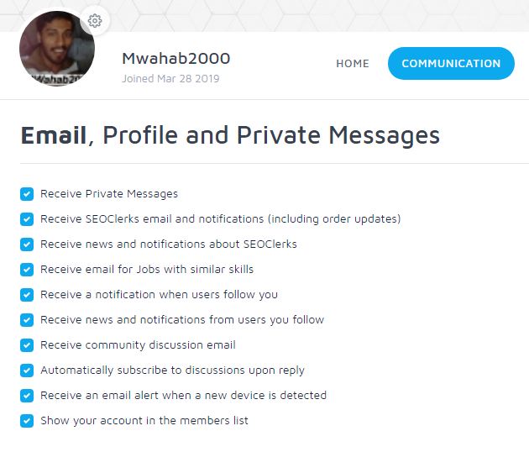Disable automatic subscription to discussions upon reply
529x452 pixels.
tap(27, 371)
